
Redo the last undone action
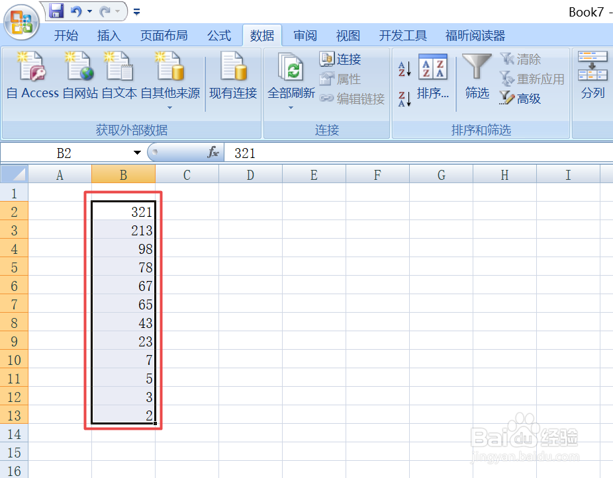(105, 11)
